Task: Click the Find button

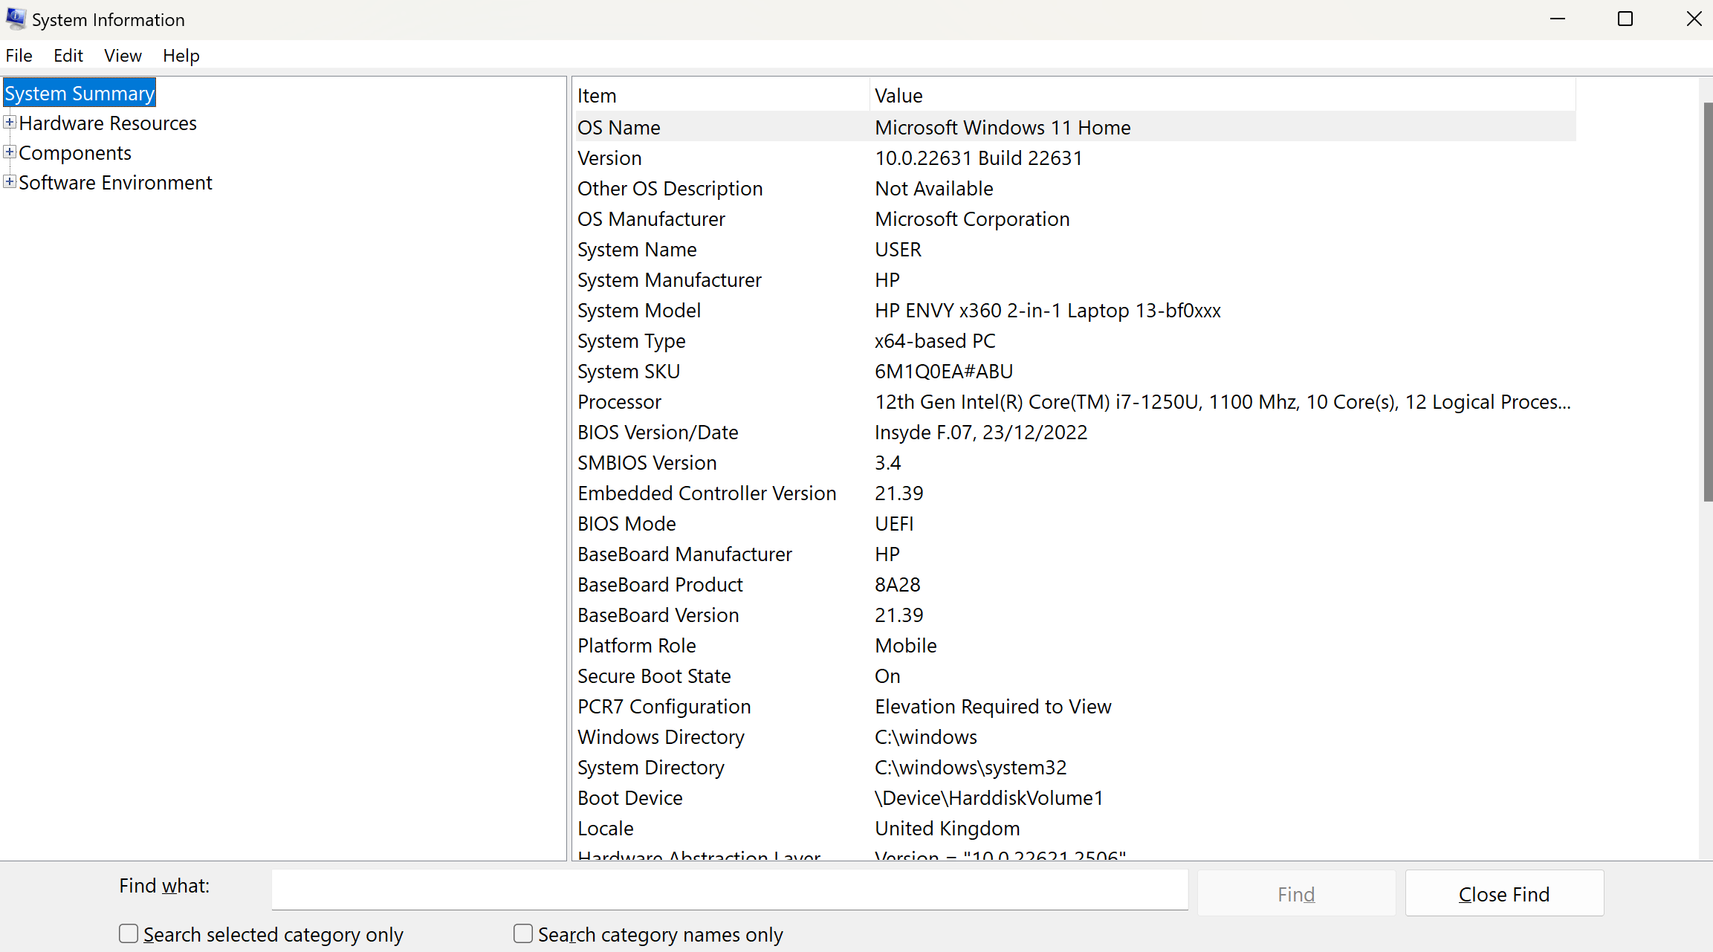Action: (1295, 893)
